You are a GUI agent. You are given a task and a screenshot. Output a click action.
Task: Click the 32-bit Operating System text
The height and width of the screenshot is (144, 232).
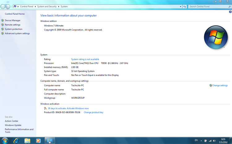83,71
